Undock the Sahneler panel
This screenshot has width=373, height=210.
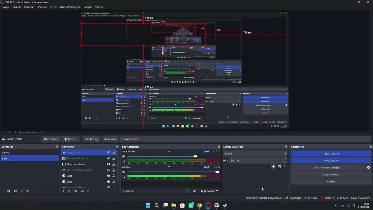coord(57,147)
